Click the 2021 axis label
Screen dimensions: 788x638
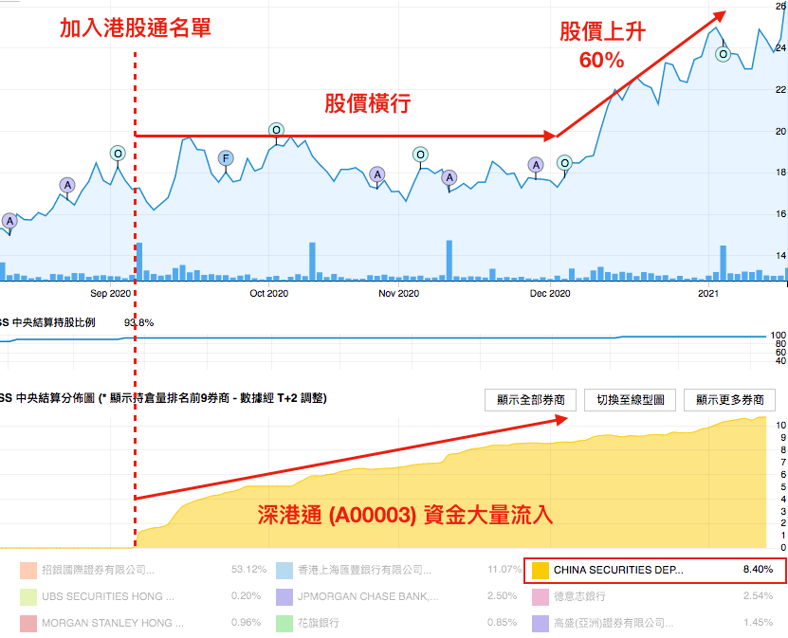pyautogui.click(x=708, y=293)
